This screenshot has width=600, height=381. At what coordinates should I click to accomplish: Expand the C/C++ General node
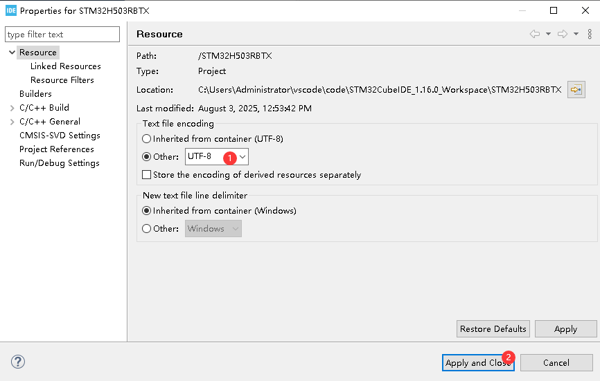point(12,122)
